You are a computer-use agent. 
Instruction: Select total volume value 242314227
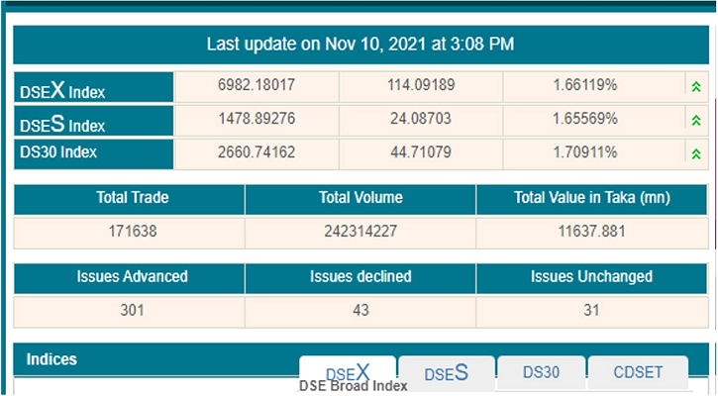click(360, 232)
